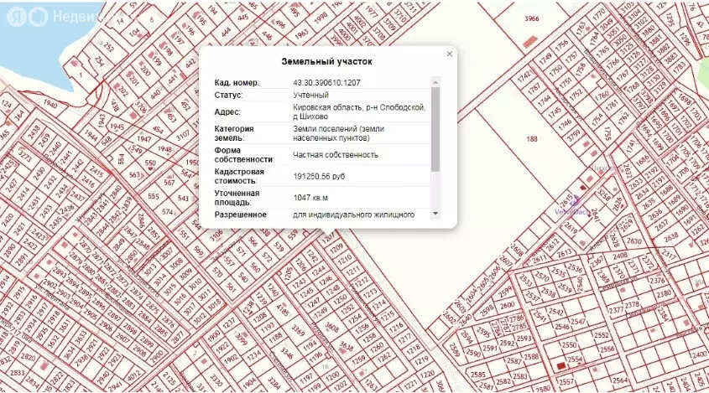Screen dimensions: 709x393
Task: Select parcel 2408 on the map
Action: pos(619,255)
